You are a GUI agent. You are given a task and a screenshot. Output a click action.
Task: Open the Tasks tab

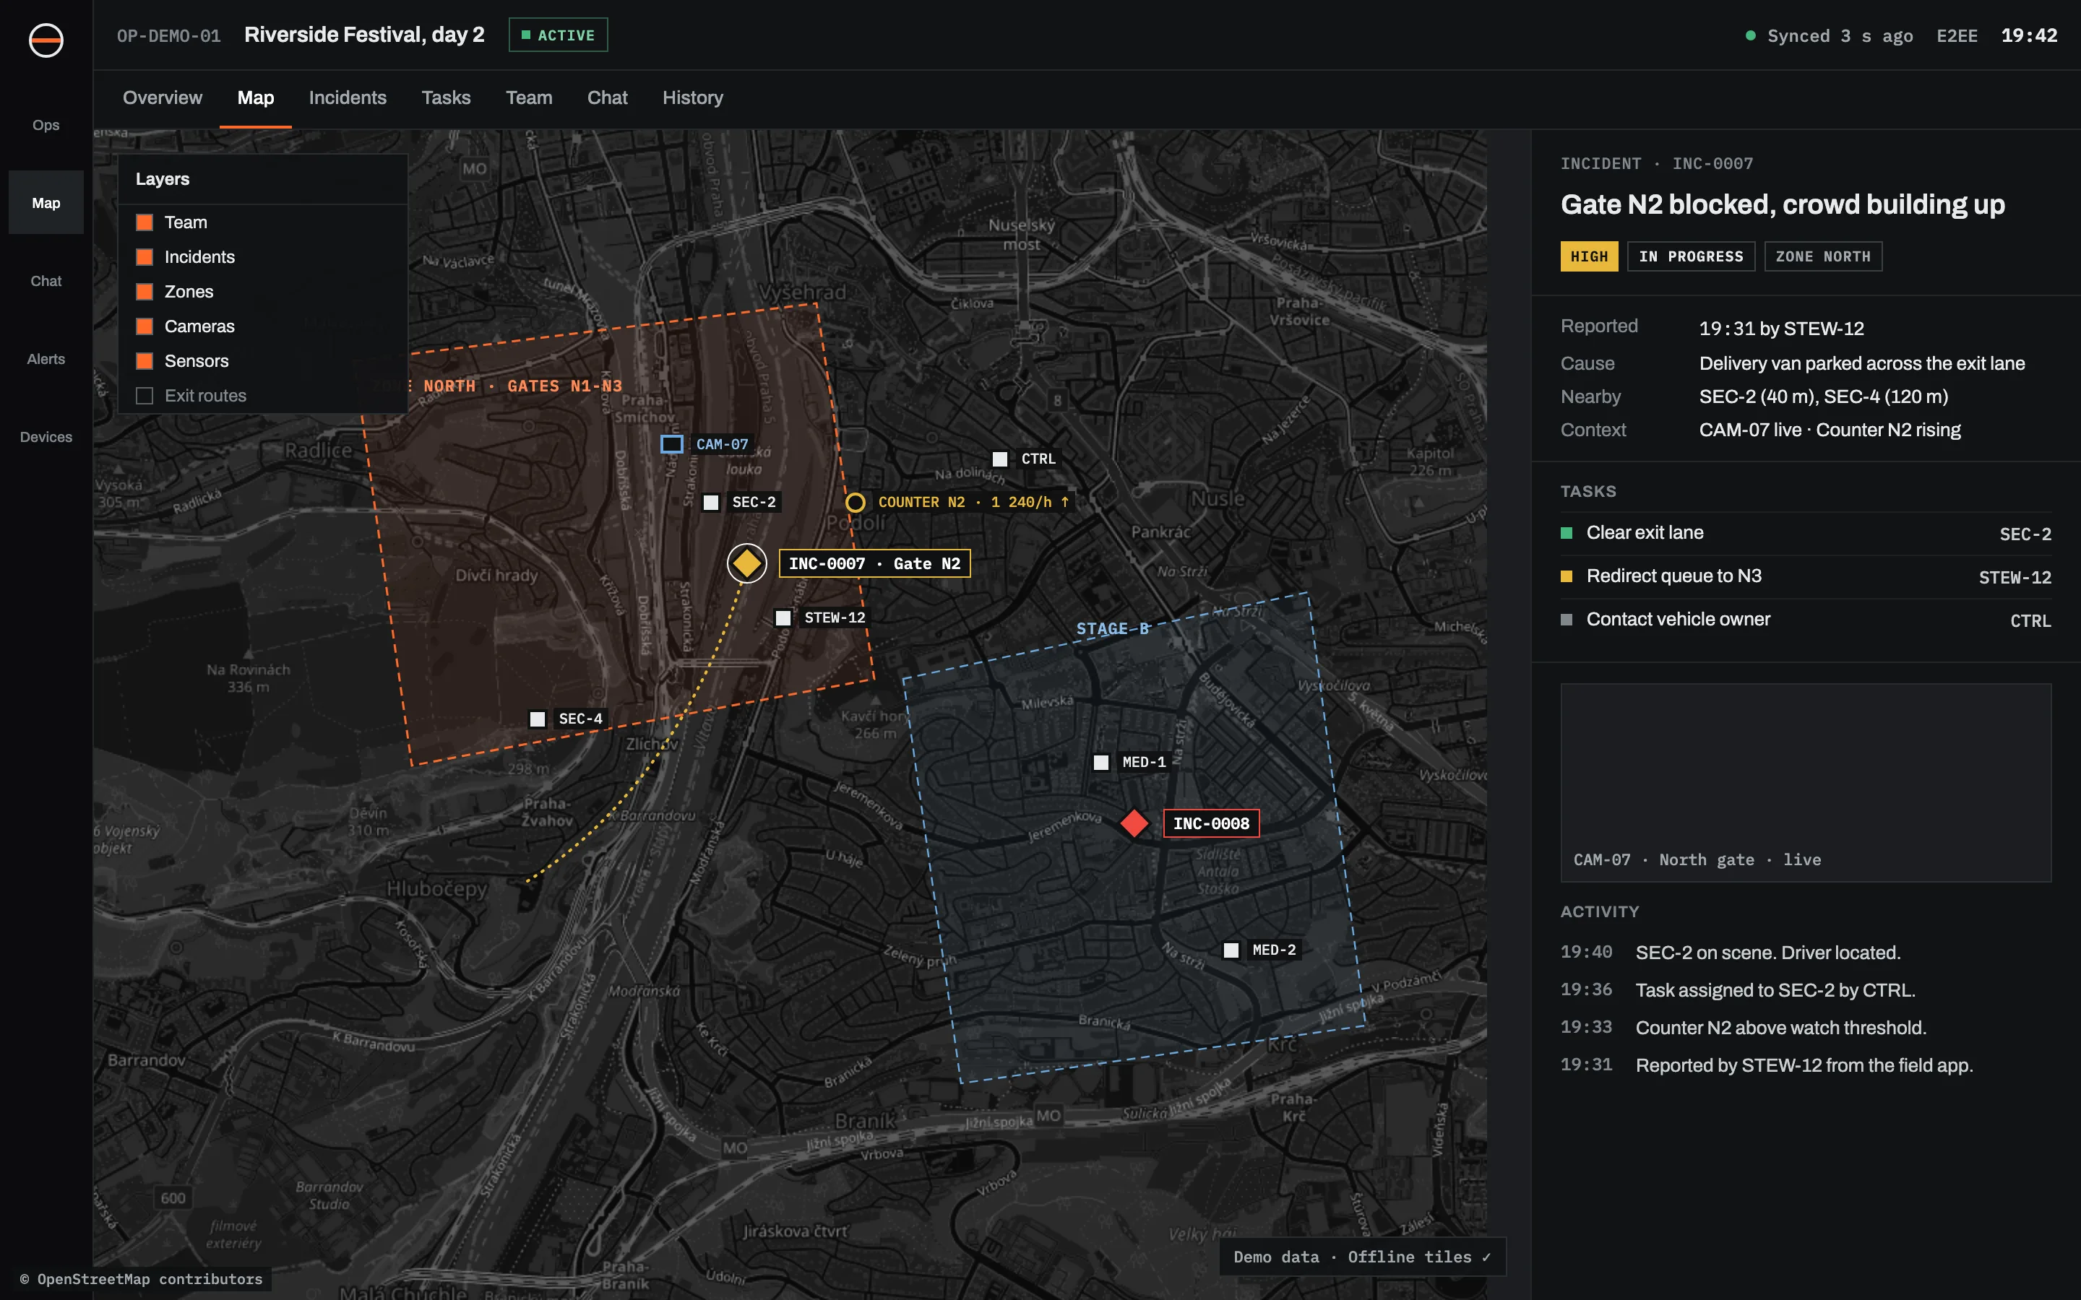(445, 98)
